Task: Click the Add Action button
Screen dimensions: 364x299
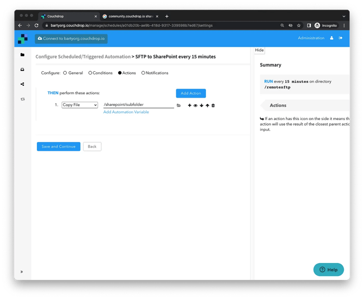Action: coord(190,93)
